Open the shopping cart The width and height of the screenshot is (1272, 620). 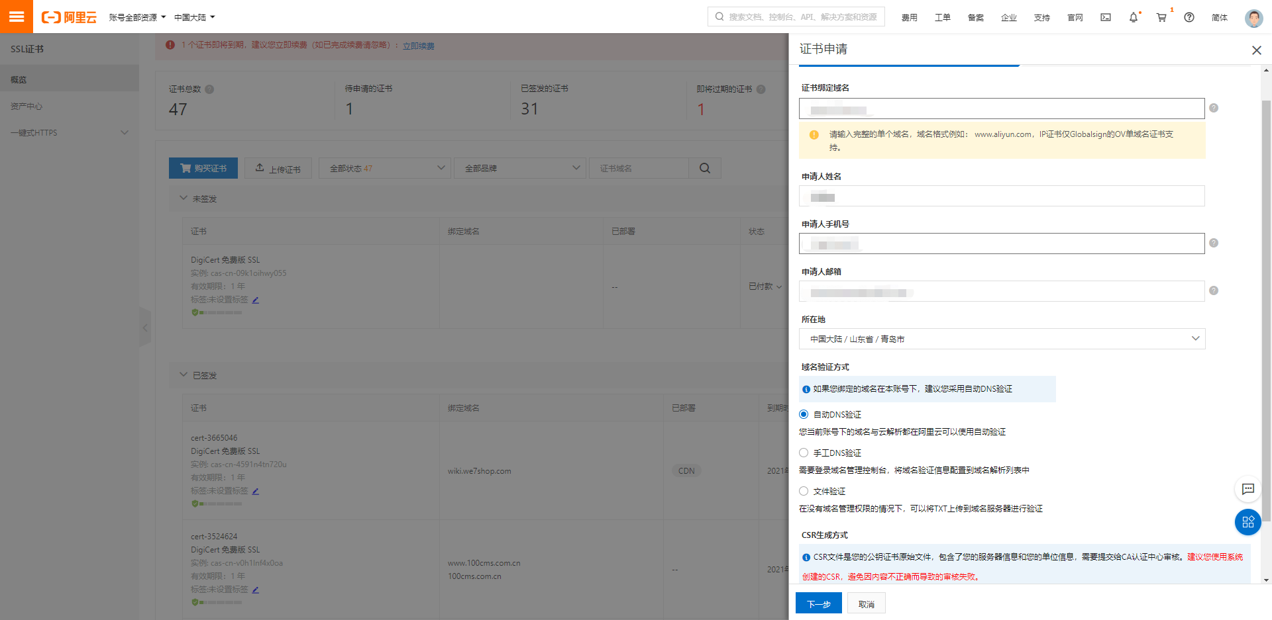(1161, 17)
